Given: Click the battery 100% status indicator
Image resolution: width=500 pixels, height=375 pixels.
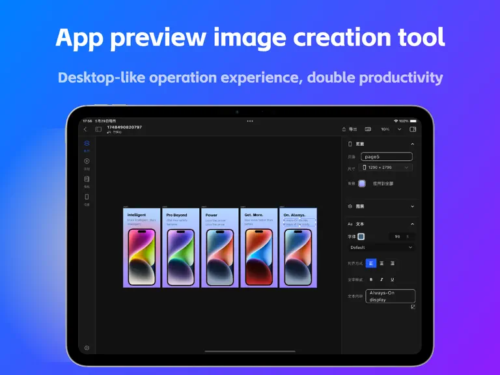Looking at the screenshot, I should pos(408,121).
